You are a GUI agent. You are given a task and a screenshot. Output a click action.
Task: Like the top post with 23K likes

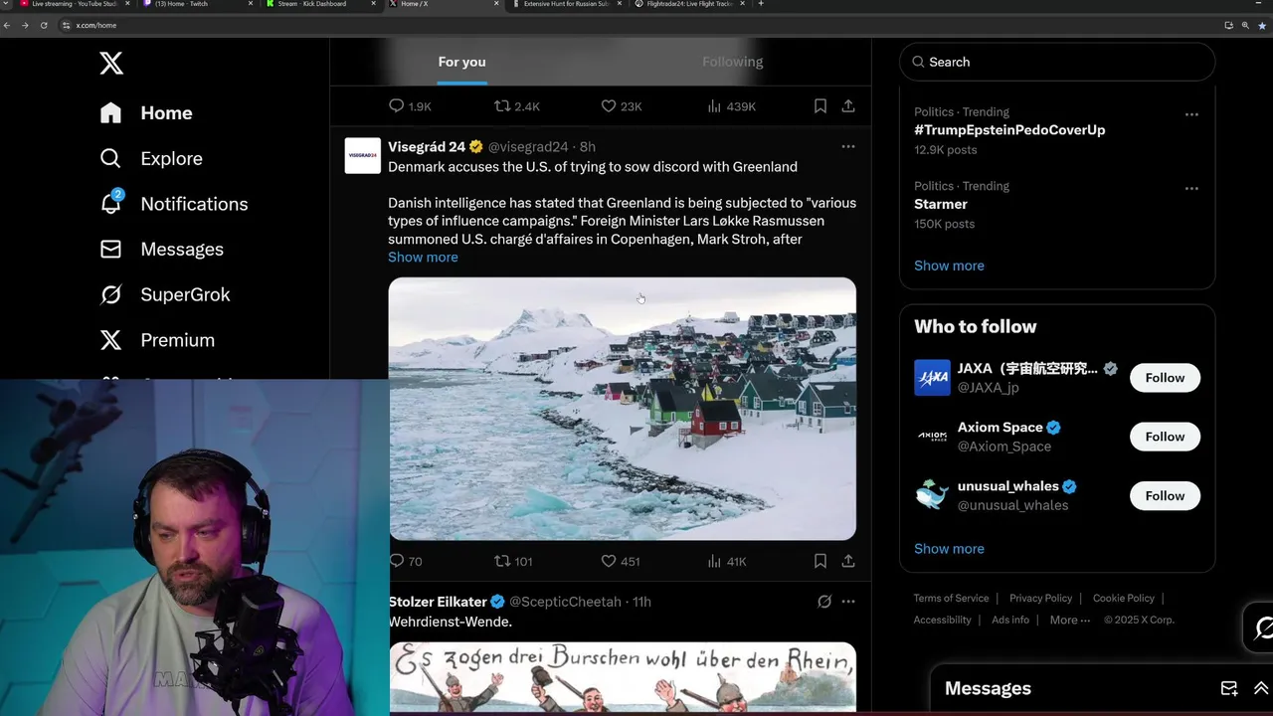pyautogui.click(x=622, y=105)
